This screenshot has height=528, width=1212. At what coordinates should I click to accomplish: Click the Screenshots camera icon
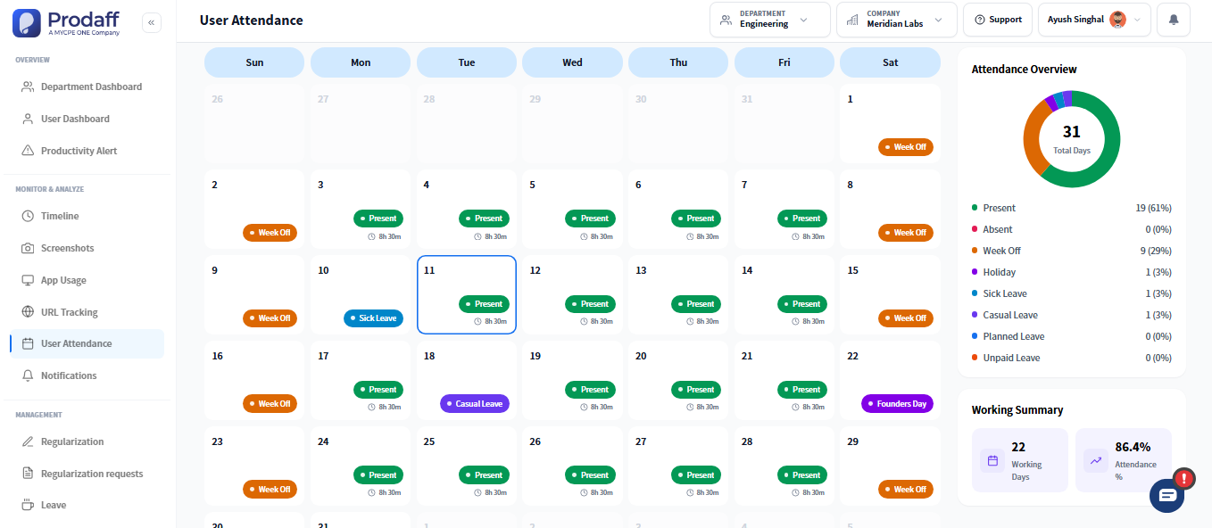tap(28, 248)
